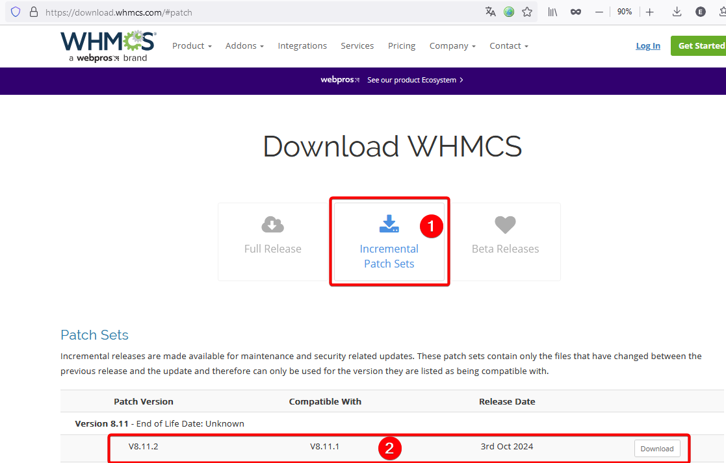Screen dimensions: 726x463
Task: Bookmark this page with the star icon
Action: tap(527, 12)
